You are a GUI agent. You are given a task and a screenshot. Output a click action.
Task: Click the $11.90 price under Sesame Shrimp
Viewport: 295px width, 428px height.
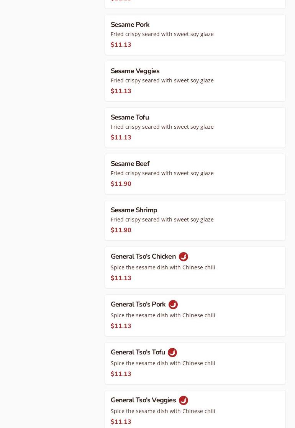[121, 230]
